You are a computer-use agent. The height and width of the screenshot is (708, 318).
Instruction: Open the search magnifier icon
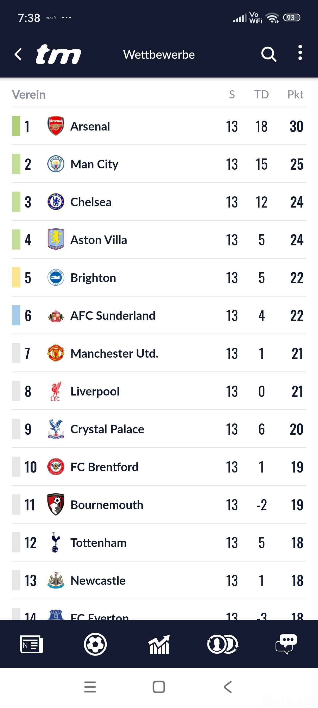(268, 54)
